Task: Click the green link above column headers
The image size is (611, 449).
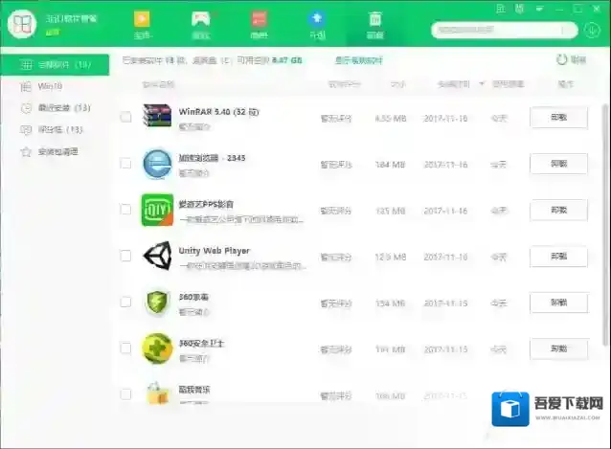Action: [358, 60]
